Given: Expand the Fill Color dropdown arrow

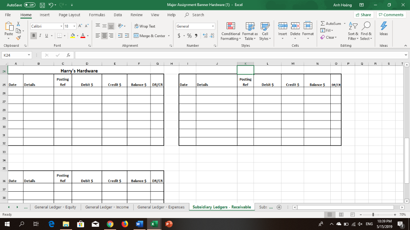Looking at the screenshot, I should [77, 36].
